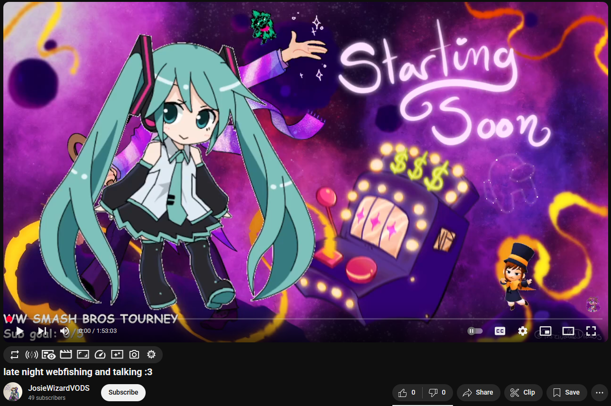Save the video to a playlist

pos(566,393)
